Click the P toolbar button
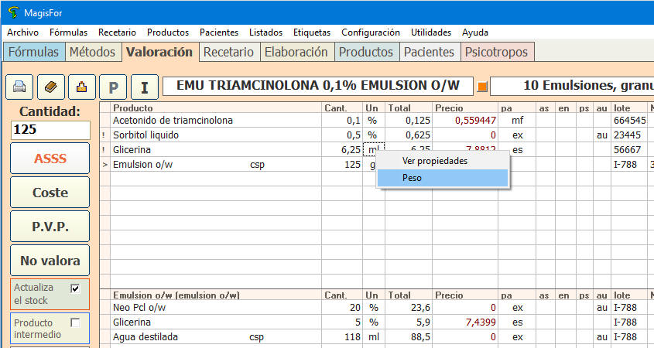The height and width of the screenshot is (348, 654). pos(113,87)
